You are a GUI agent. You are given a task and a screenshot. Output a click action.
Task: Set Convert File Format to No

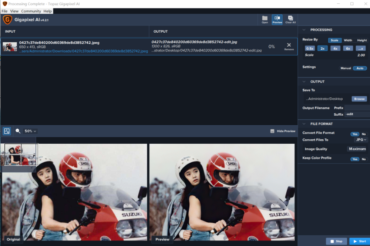pos(364,134)
